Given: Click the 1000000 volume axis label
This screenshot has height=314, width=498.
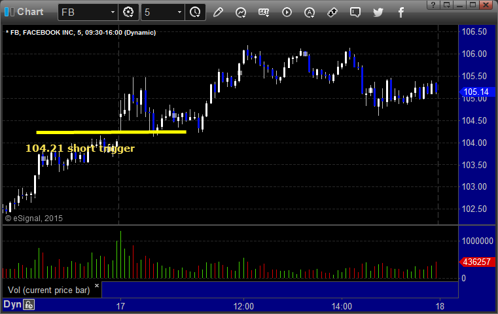Looking at the screenshot, I should tap(477, 241).
